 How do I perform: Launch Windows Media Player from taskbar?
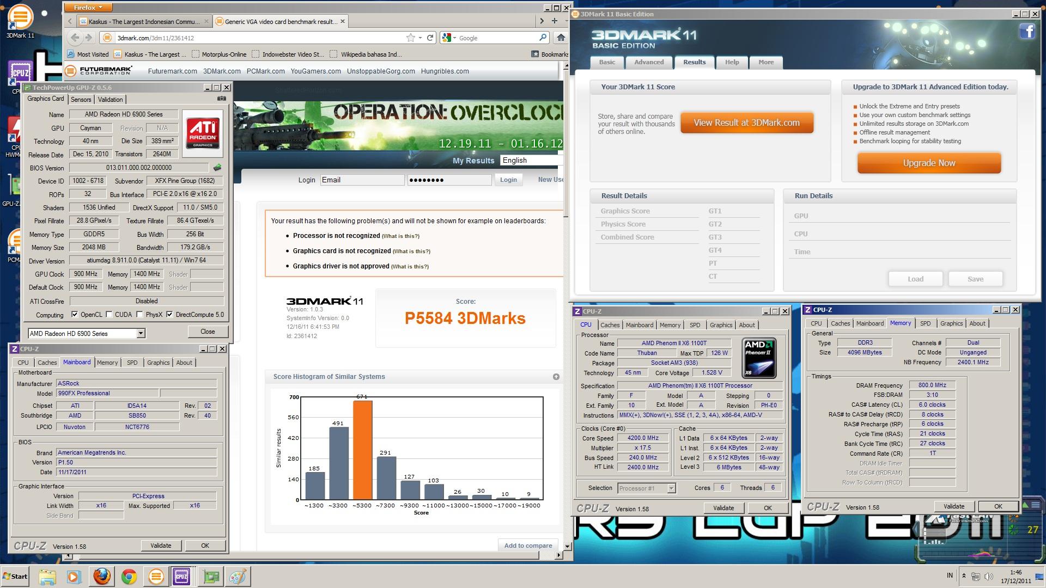click(x=74, y=577)
